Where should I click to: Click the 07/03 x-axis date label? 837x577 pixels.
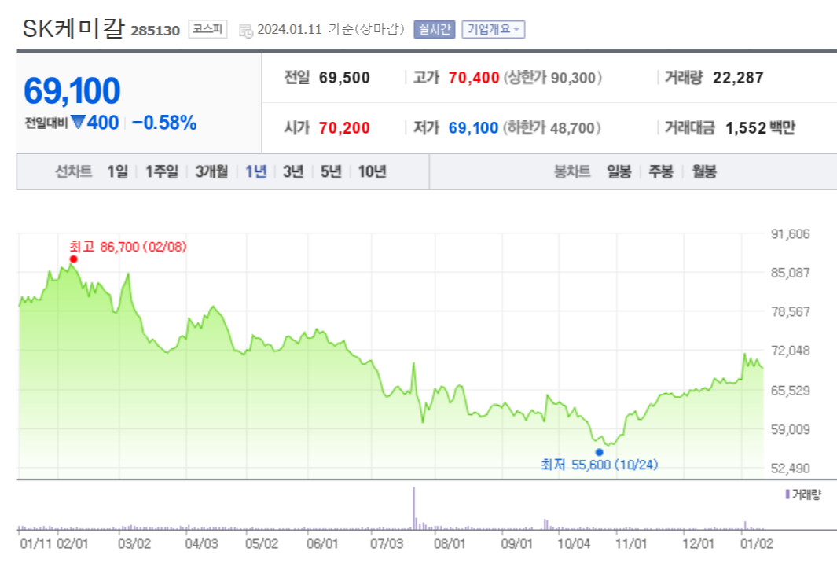point(387,544)
